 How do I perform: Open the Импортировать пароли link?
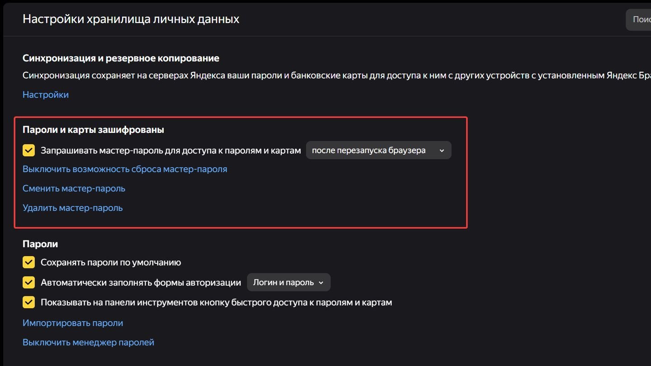(x=73, y=323)
